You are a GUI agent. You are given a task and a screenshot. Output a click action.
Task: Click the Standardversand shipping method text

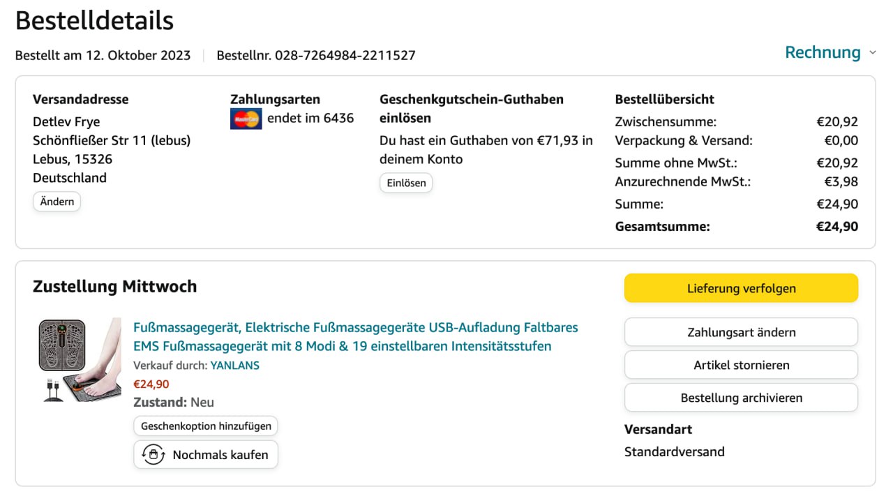point(674,452)
